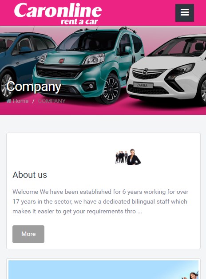206x279 pixels.
Task: Click the Fiat badge on the teal car
Action: pyautogui.click(x=62, y=61)
